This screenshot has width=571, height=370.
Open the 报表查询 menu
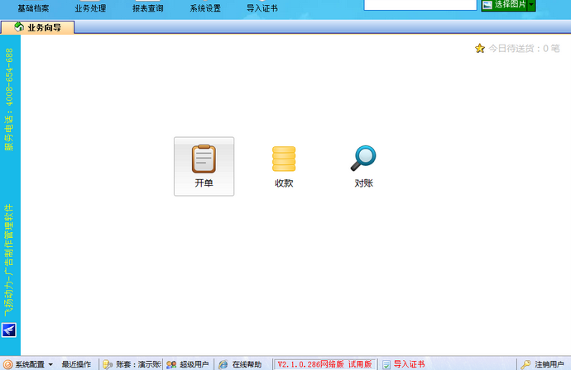[148, 8]
